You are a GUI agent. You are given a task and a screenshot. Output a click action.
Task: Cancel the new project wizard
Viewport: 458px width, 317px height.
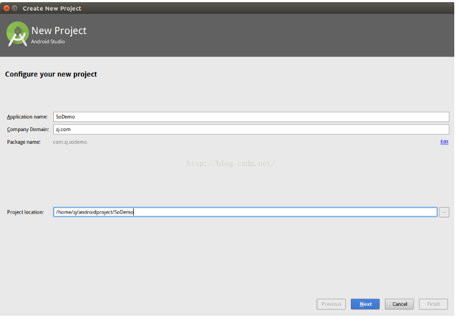(x=399, y=304)
